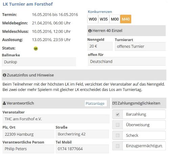Open the M00 competition tab
The image size is (169, 156).
115,19
